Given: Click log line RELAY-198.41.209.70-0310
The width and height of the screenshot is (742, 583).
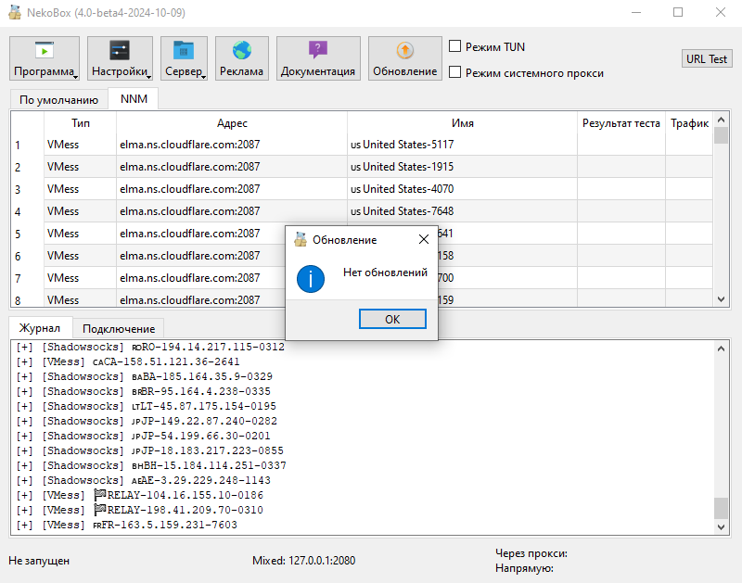Looking at the screenshot, I should (x=140, y=510).
